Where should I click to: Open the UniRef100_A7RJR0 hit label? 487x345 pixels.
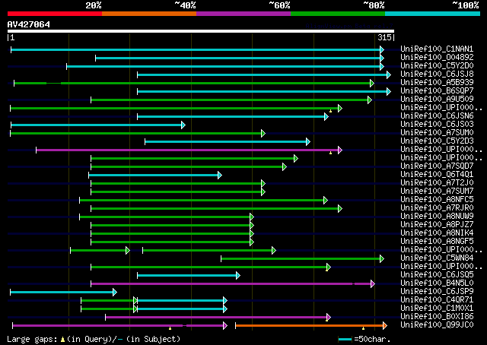pyautogui.click(x=437, y=208)
